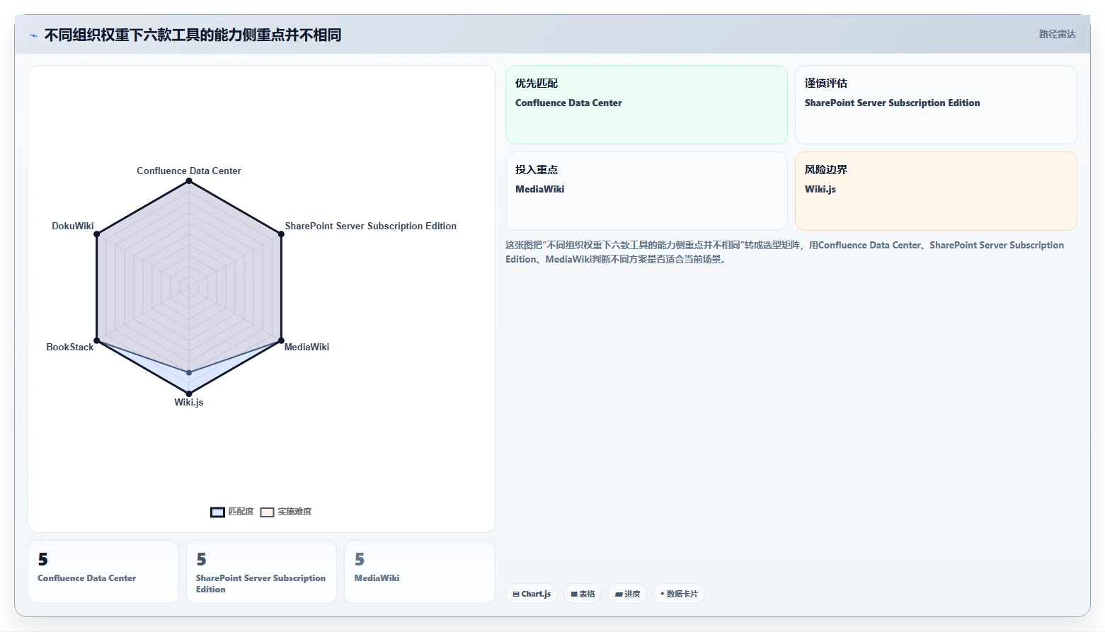Click the Chart.js tag chip
This screenshot has width=1105, height=632.
[532, 594]
